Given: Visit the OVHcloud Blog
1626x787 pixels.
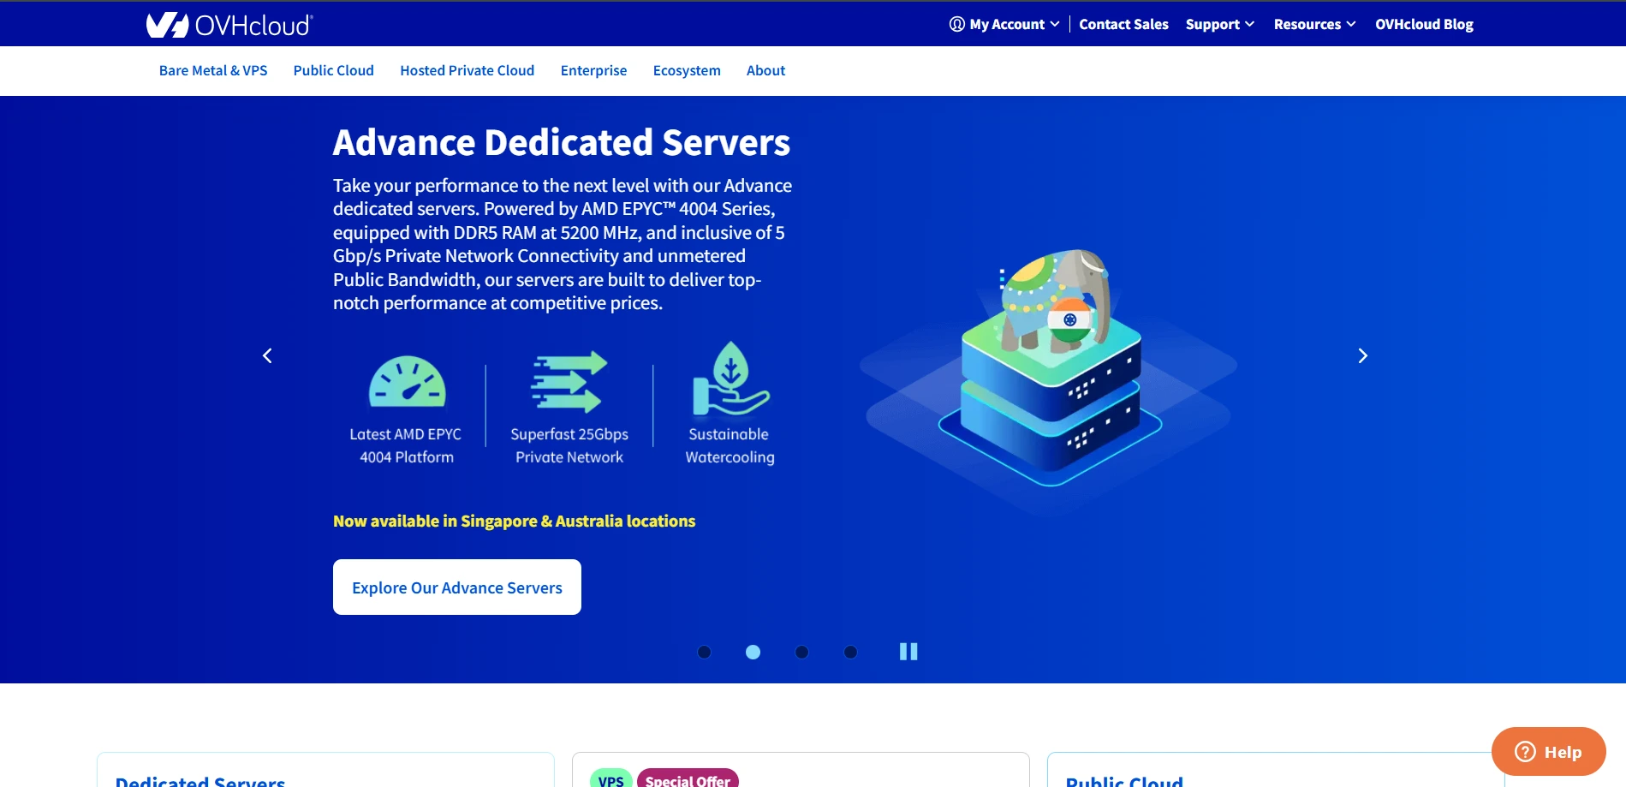Looking at the screenshot, I should [x=1424, y=24].
